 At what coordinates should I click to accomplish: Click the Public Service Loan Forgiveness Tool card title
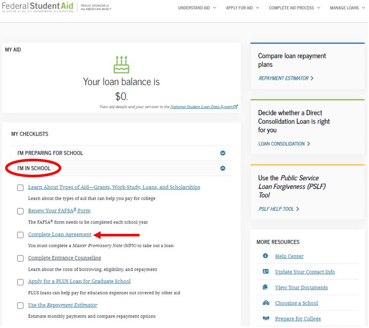coord(292,187)
